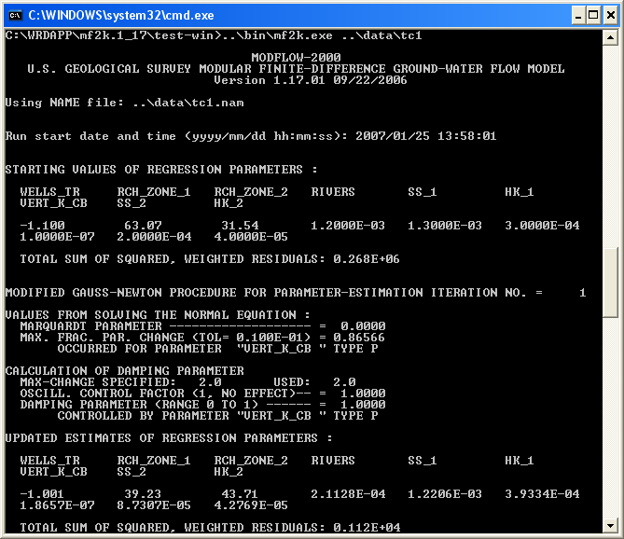Click the run start date and time line

(250, 136)
